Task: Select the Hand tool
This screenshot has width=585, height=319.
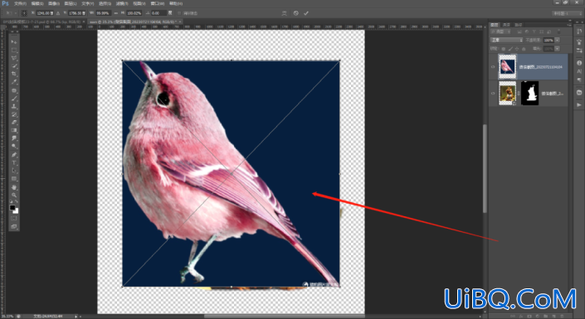Action: coord(14,187)
